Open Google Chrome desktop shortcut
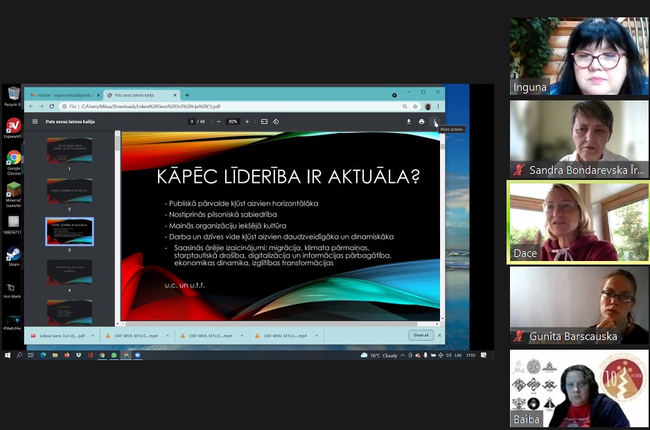The width and height of the screenshot is (650, 430). [13, 163]
